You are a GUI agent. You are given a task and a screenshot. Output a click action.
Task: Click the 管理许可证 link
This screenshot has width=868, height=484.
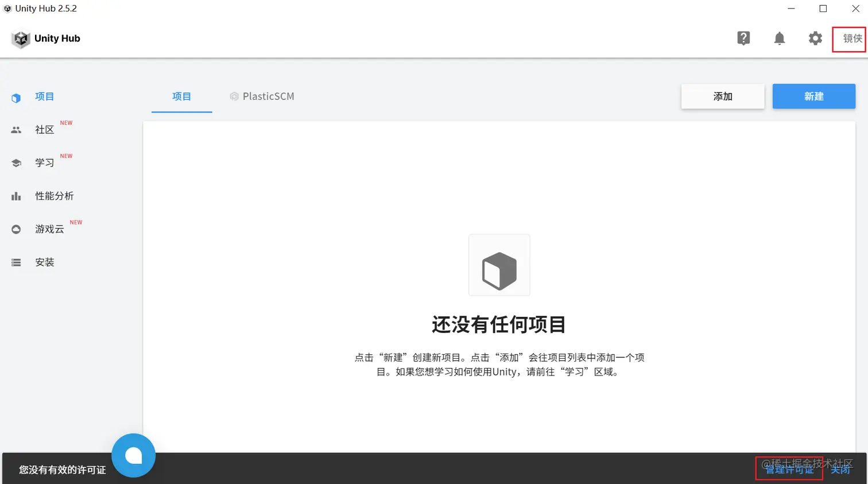click(x=789, y=470)
